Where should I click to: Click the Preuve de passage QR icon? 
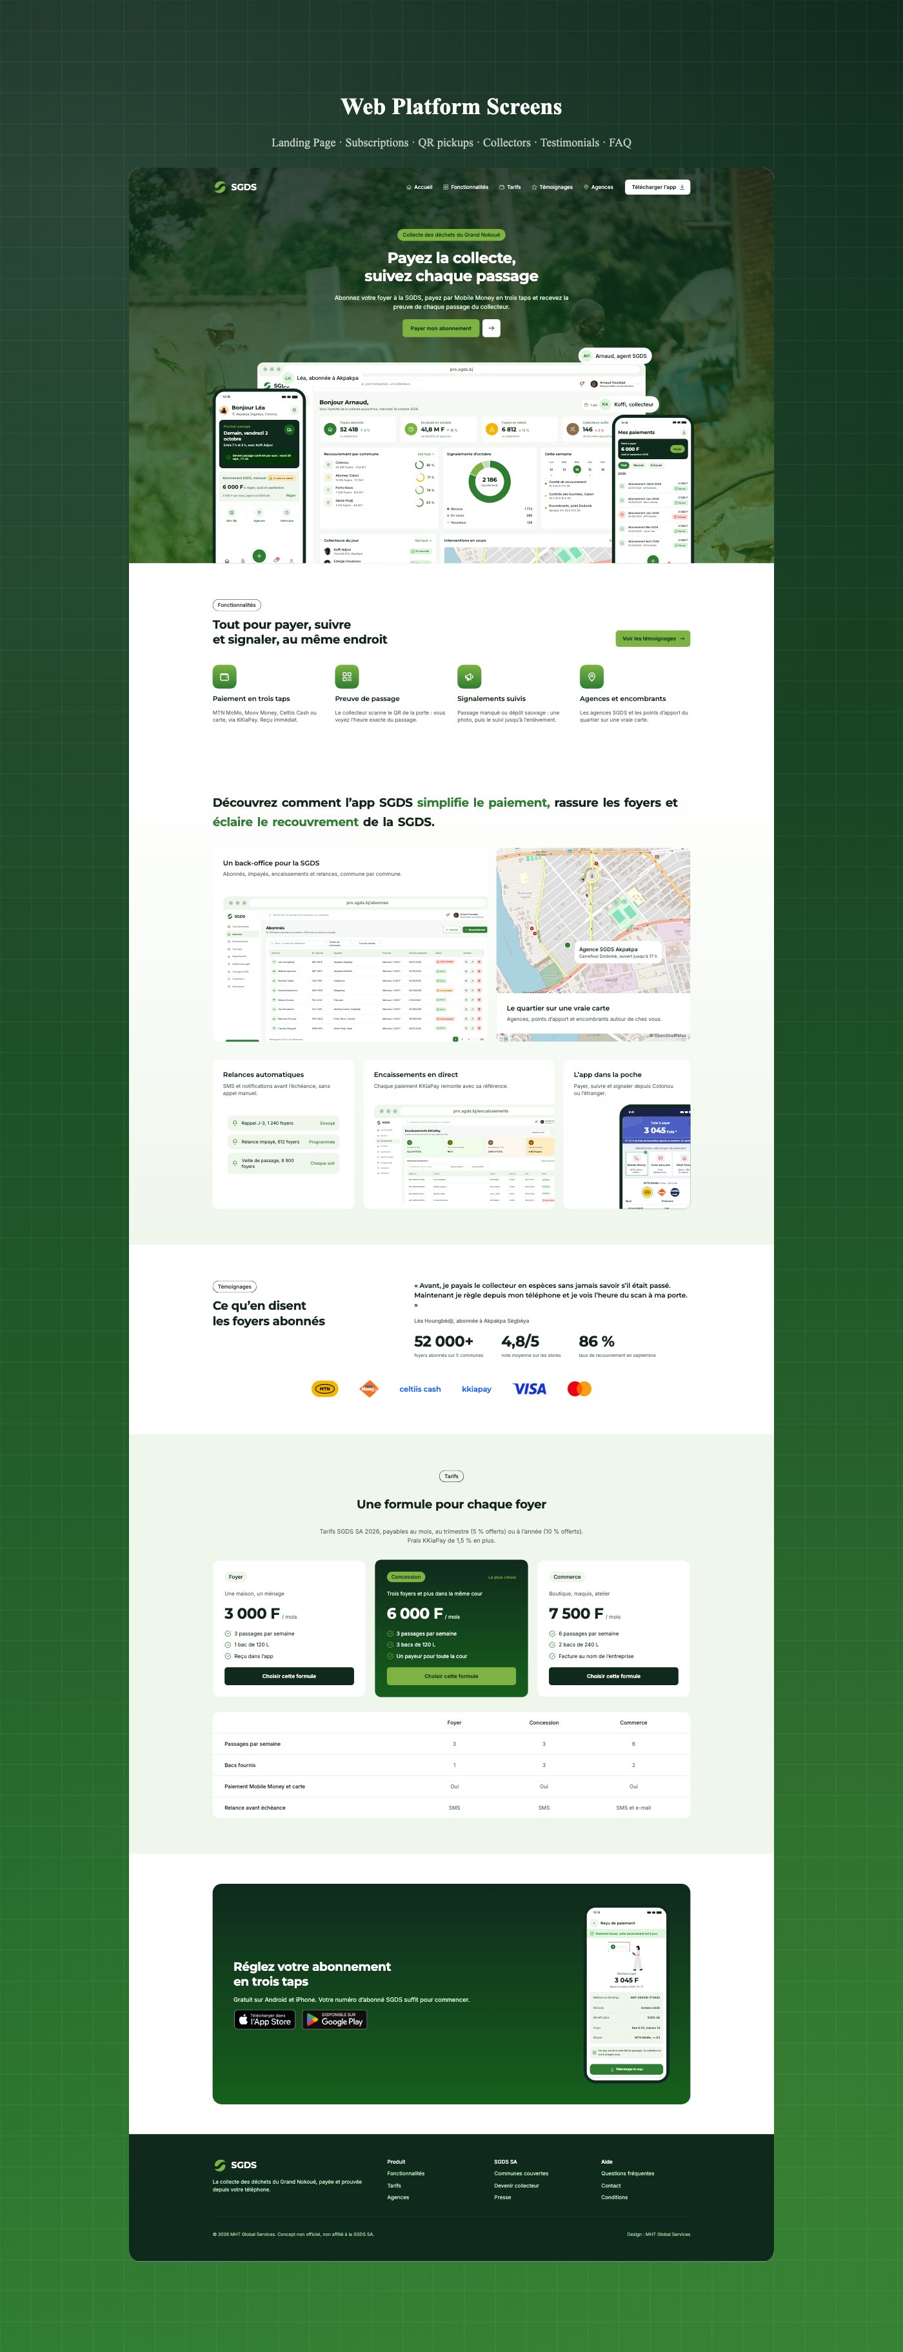[x=347, y=677]
